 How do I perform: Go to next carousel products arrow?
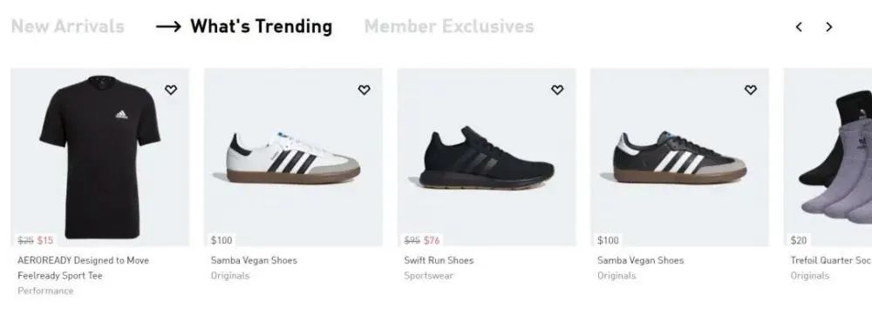[x=828, y=27]
